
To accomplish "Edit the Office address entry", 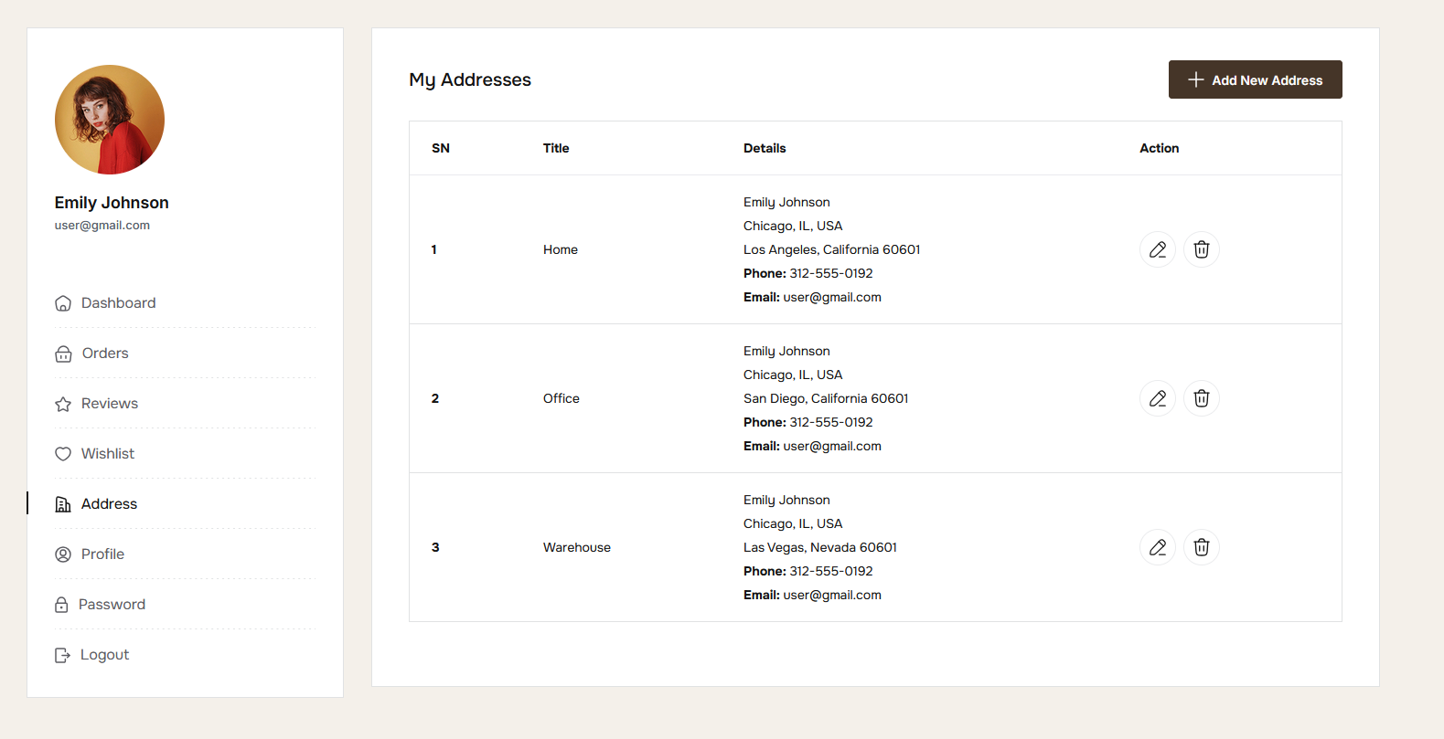I will pos(1157,398).
